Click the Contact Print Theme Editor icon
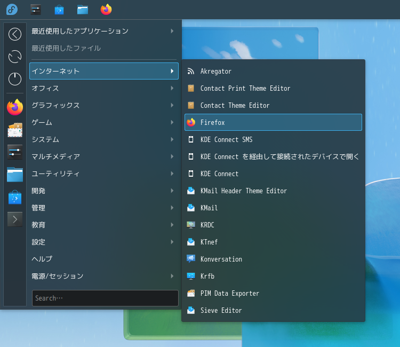This screenshot has width=400, height=347. 191,88
